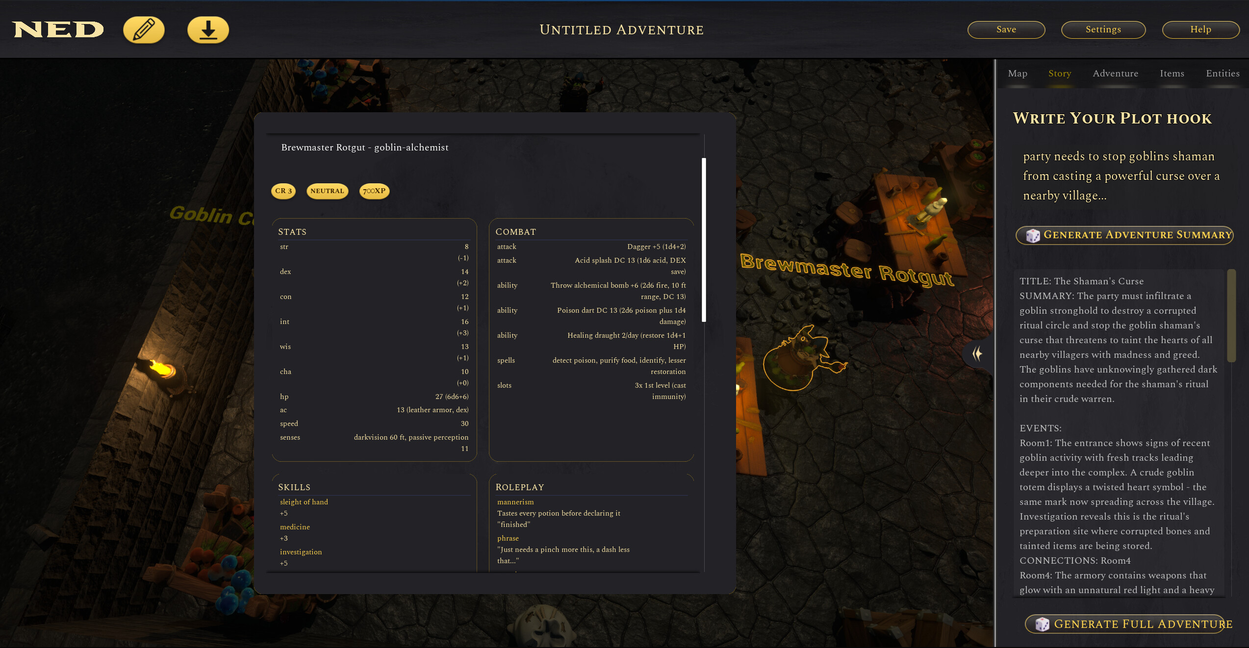
Task: Open the Entities tab
Action: click(x=1223, y=73)
